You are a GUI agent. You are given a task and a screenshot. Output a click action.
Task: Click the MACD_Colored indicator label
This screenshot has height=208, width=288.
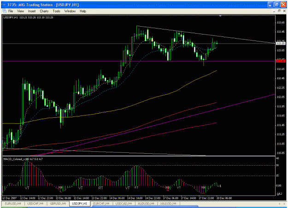(x=23, y=159)
